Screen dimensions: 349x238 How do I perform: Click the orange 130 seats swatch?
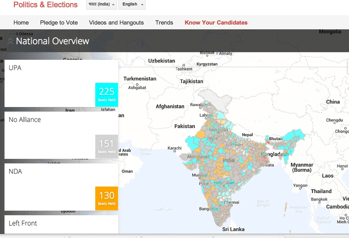tap(106, 198)
